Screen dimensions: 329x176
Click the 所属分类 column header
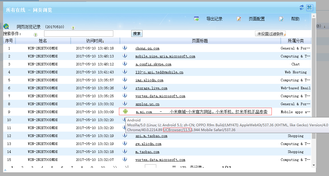(x=296, y=41)
